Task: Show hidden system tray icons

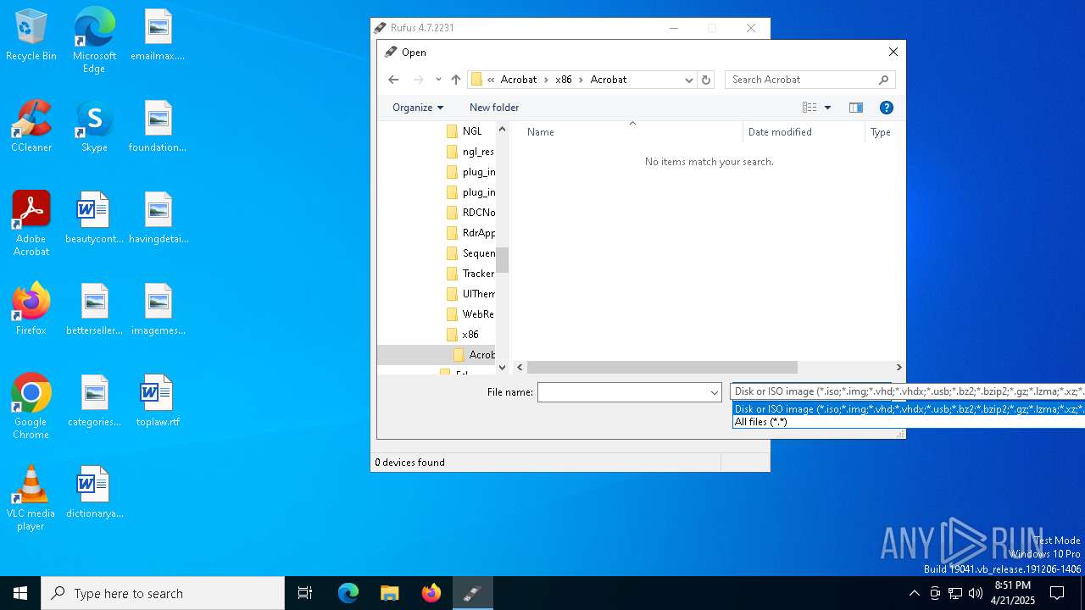Action: click(x=914, y=593)
